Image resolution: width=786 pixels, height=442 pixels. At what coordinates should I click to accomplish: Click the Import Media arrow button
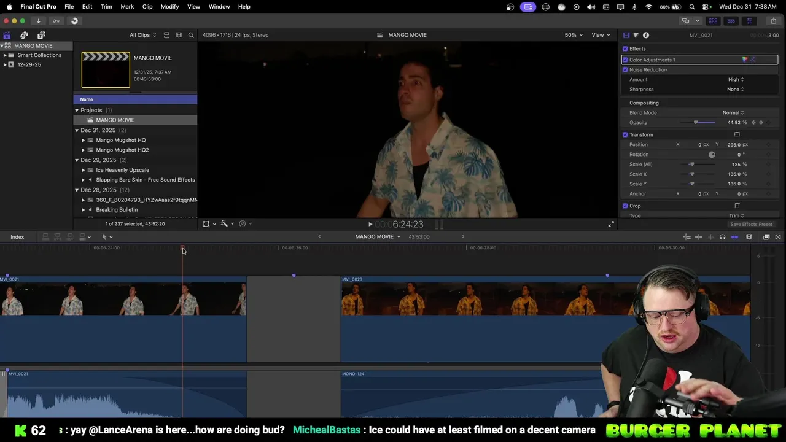[38, 21]
